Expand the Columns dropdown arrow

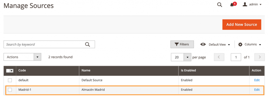(260, 45)
